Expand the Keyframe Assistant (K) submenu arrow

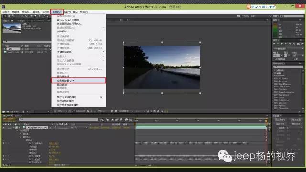103,52
